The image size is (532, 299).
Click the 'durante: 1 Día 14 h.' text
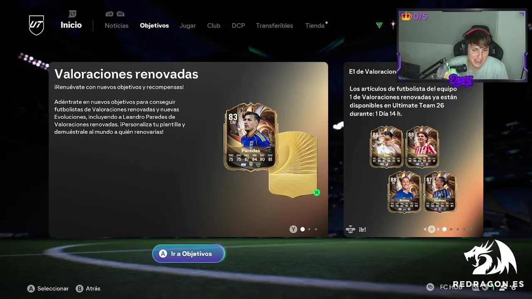click(x=376, y=114)
